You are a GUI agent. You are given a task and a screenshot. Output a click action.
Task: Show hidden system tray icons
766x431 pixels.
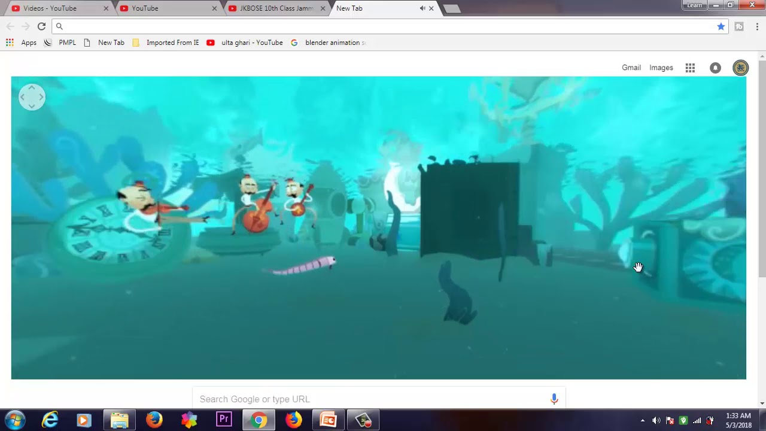point(643,420)
